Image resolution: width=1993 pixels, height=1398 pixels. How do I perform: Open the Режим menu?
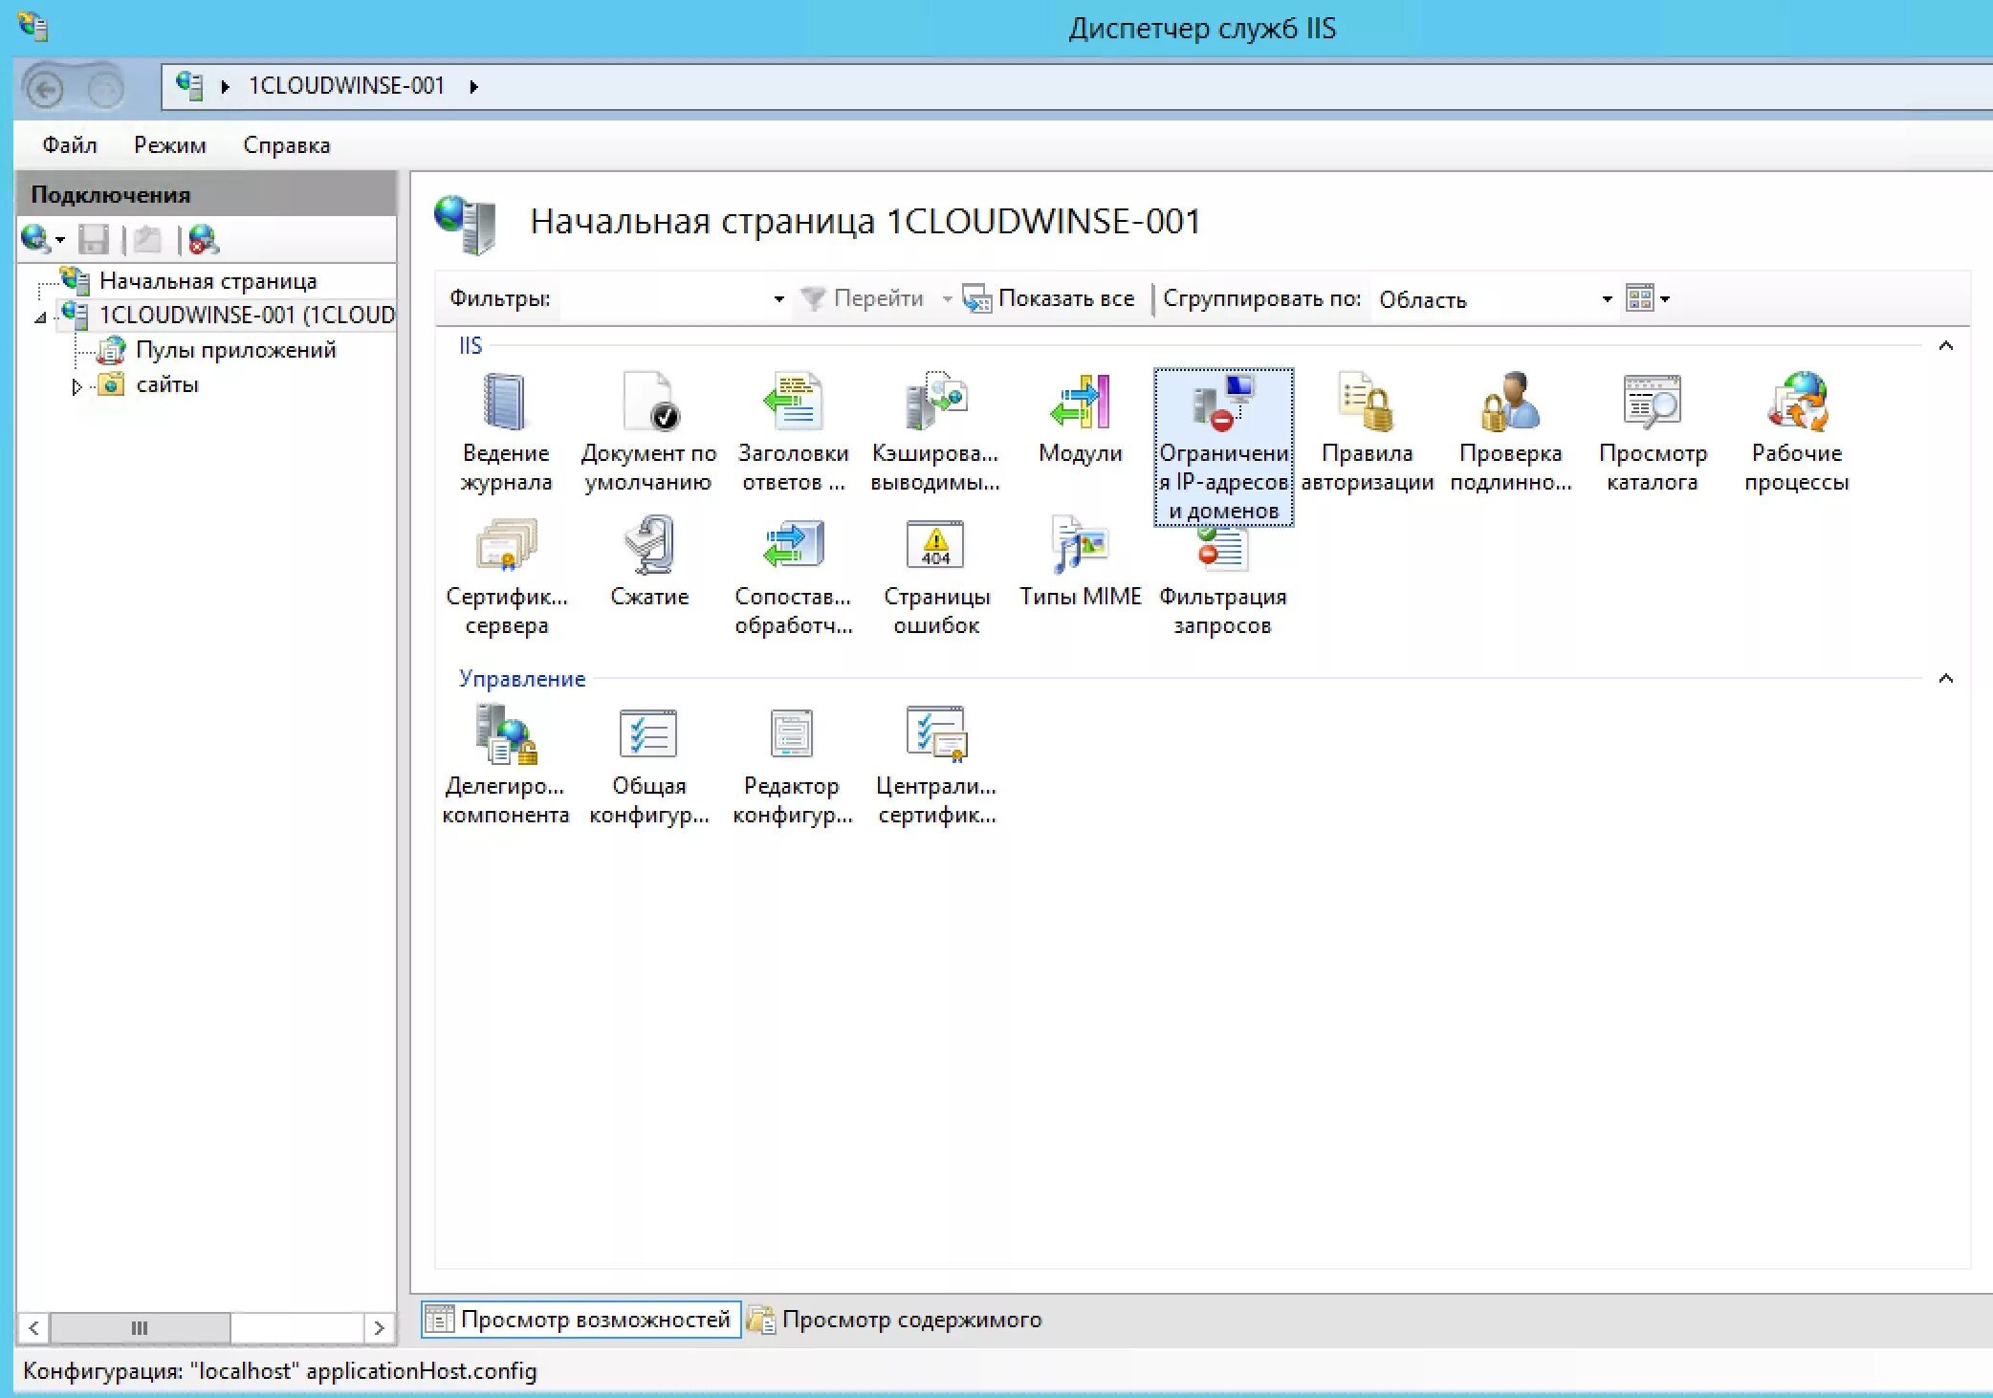click(170, 144)
